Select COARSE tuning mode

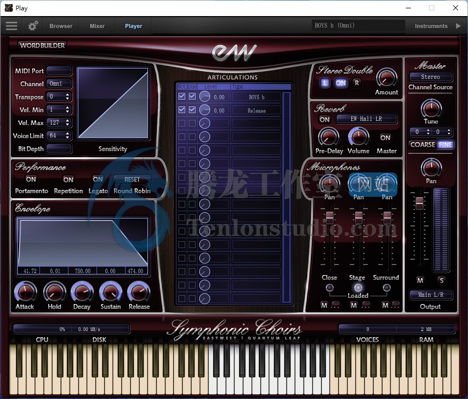[x=423, y=145]
